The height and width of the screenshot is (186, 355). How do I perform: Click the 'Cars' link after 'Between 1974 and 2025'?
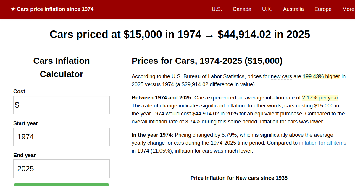click(200, 98)
